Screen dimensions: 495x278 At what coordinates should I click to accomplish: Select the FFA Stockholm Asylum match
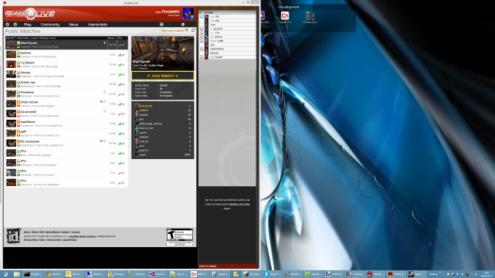pos(66,173)
